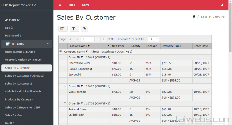Open Quarterly Orders by Product report

coord(23,60)
